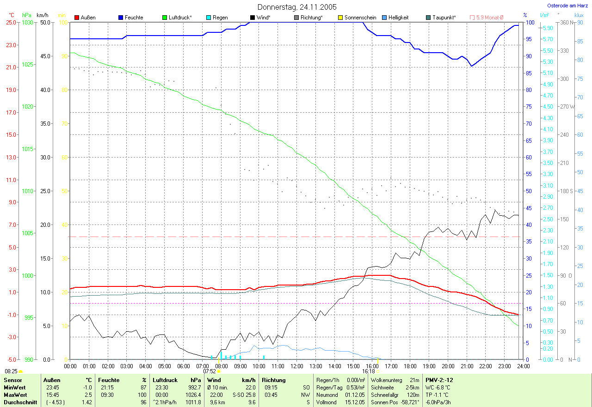This screenshot has height=407, width=592.
Task: Click the green Luftdruck legend square
Action: (164, 18)
